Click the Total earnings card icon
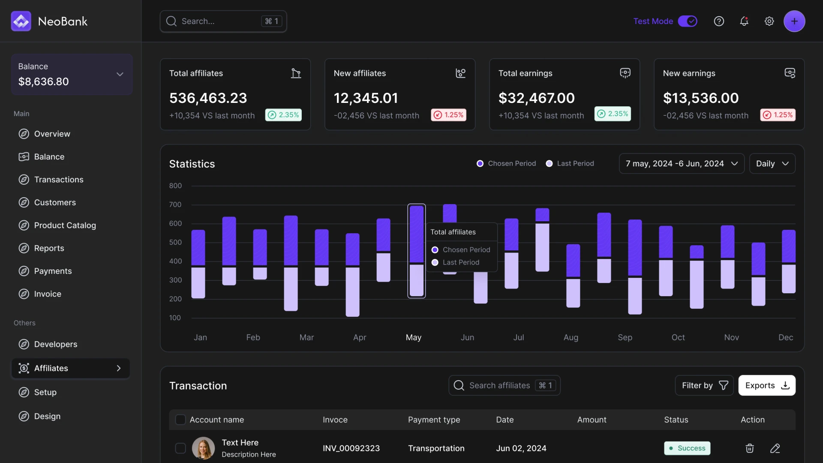Image resolution: width=823 pixels, height=463 pixels. pos(625,73)
